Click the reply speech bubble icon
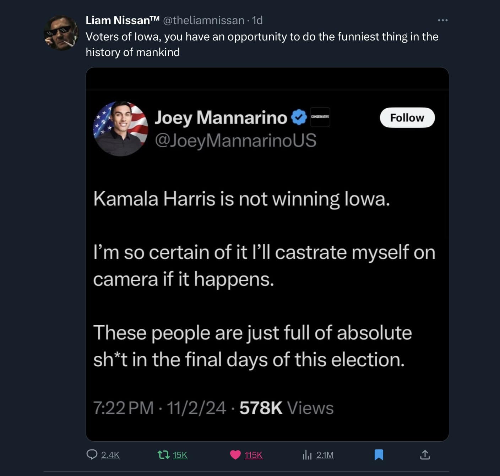This screenshot has width=500, height=476. click(92, 455)
